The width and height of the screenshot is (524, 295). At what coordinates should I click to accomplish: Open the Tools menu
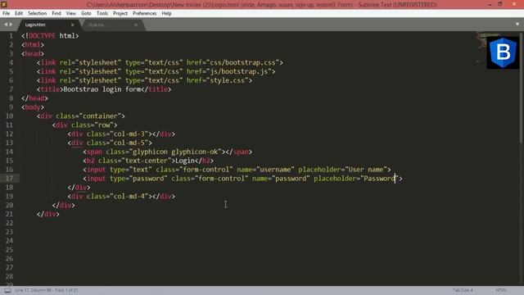coord(102,13)
